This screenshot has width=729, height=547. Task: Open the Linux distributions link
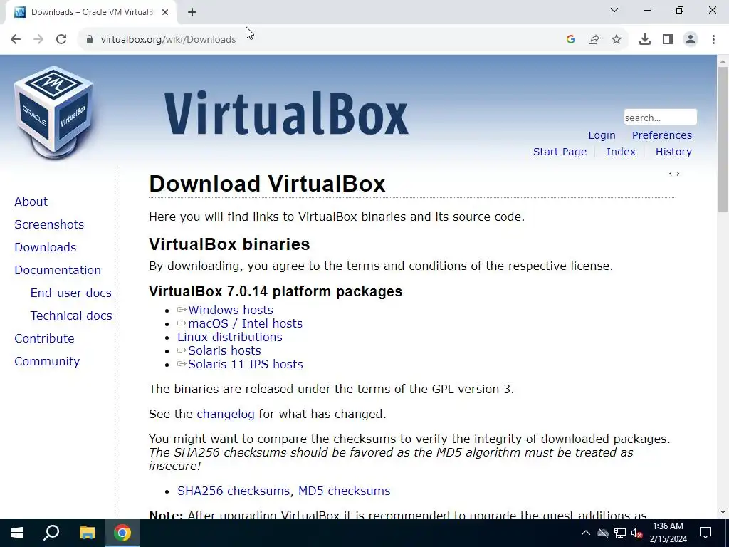tap(230, 337)
